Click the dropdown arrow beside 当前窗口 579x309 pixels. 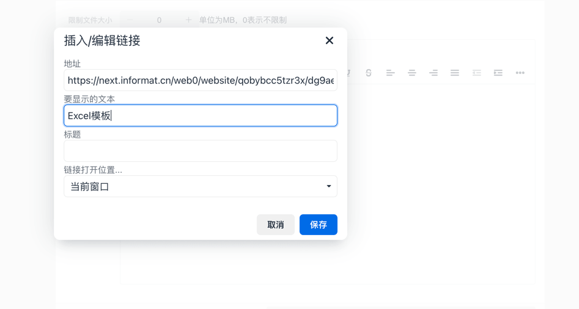pyautogui.click(x=328, y=186)
